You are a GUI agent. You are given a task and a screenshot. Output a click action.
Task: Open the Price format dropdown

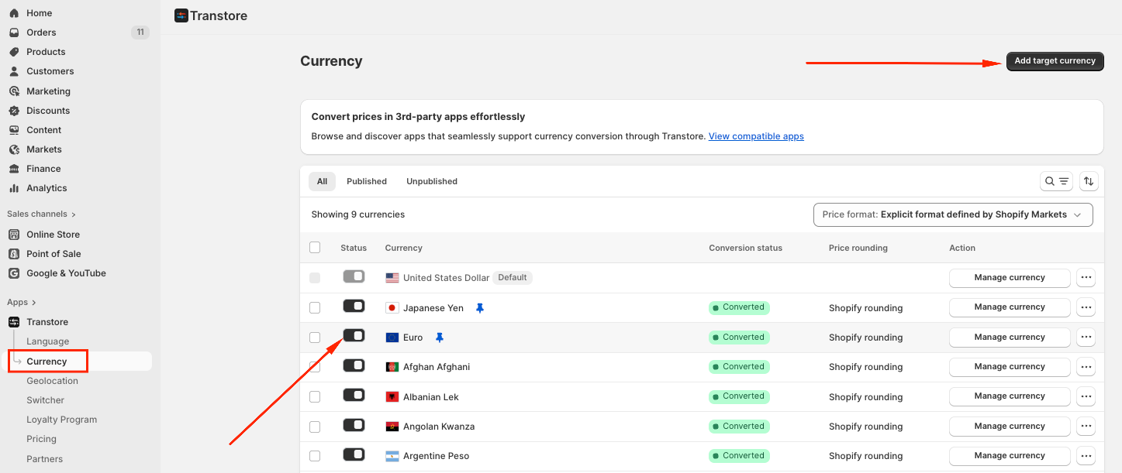(953, 214)
